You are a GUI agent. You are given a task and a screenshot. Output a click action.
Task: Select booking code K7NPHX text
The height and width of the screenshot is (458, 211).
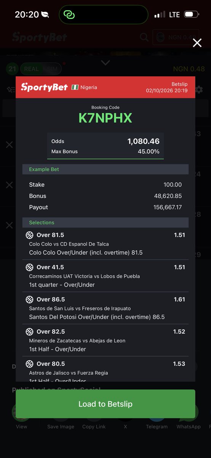(105, 118)
